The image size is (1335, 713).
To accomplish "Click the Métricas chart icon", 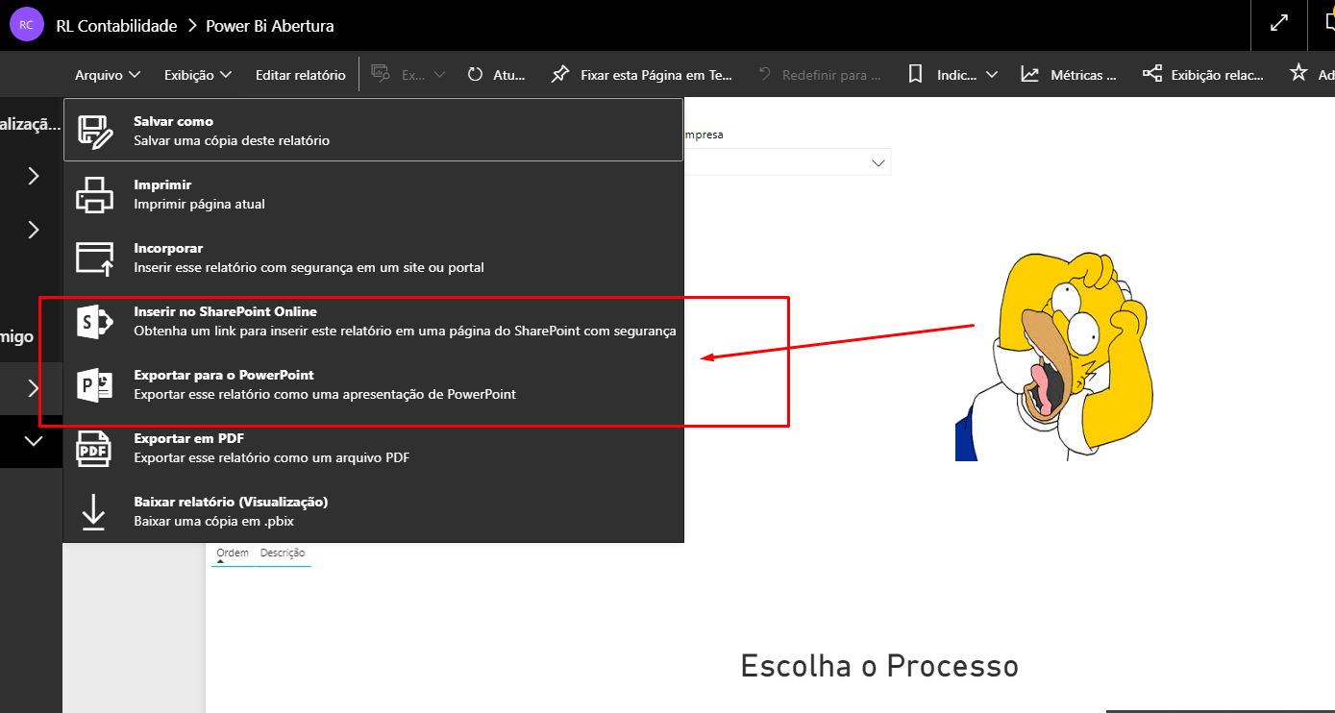I will (1029, 74).
